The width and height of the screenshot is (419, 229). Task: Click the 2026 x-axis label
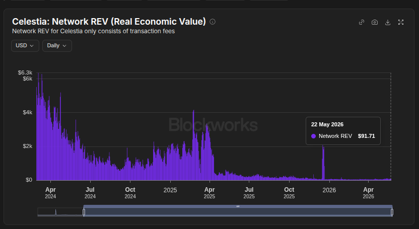(329, 190)
